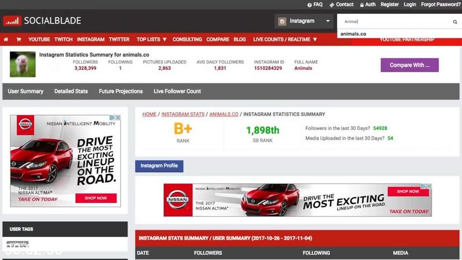Close the banner Nissan ad
Screen dimensions: 462x260
(429, 186)
